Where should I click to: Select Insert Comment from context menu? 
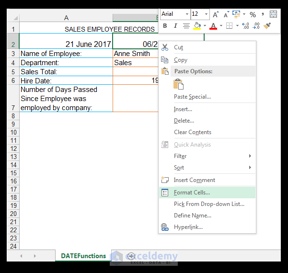pyautogui.click(x=207, y=180)
